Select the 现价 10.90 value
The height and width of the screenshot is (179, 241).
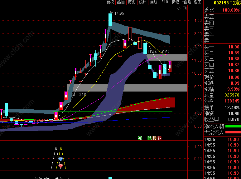click(234, 77)
